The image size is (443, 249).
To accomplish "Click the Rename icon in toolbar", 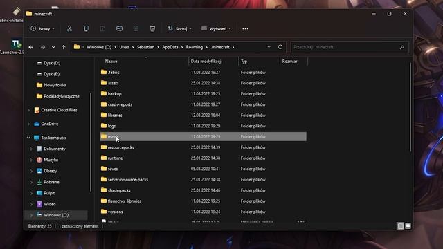I will click(x=119, y=28).
